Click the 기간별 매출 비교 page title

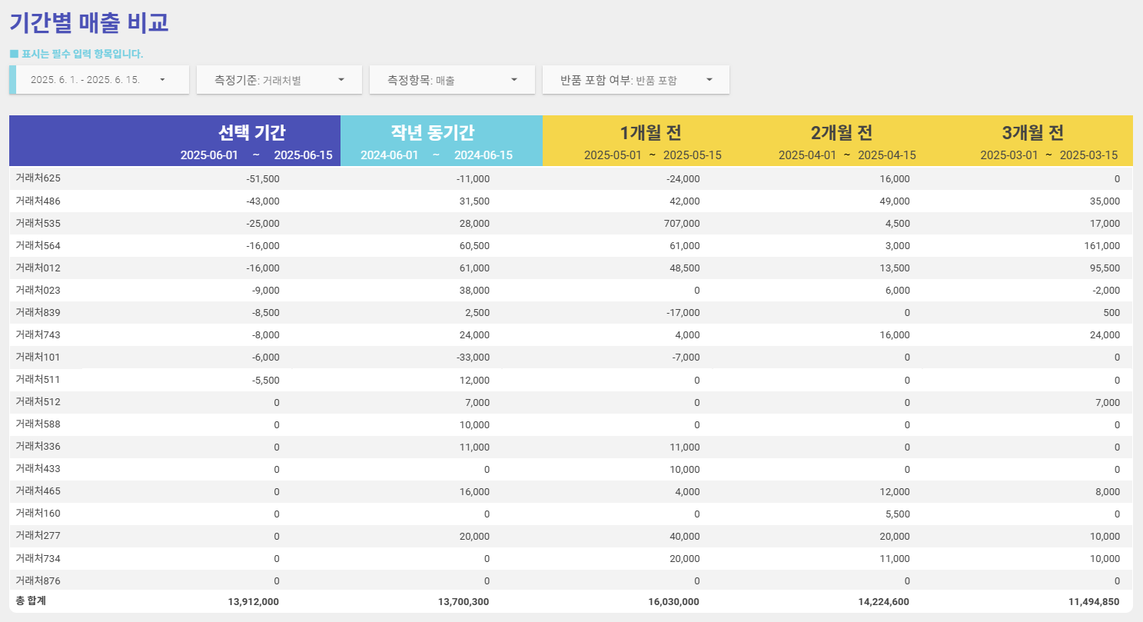click(x=89, y=22)
